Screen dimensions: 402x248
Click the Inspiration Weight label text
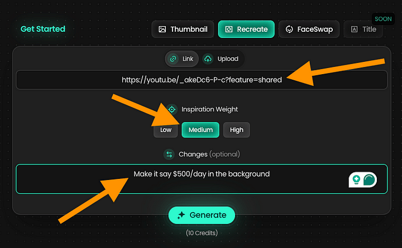pos(209,109)
